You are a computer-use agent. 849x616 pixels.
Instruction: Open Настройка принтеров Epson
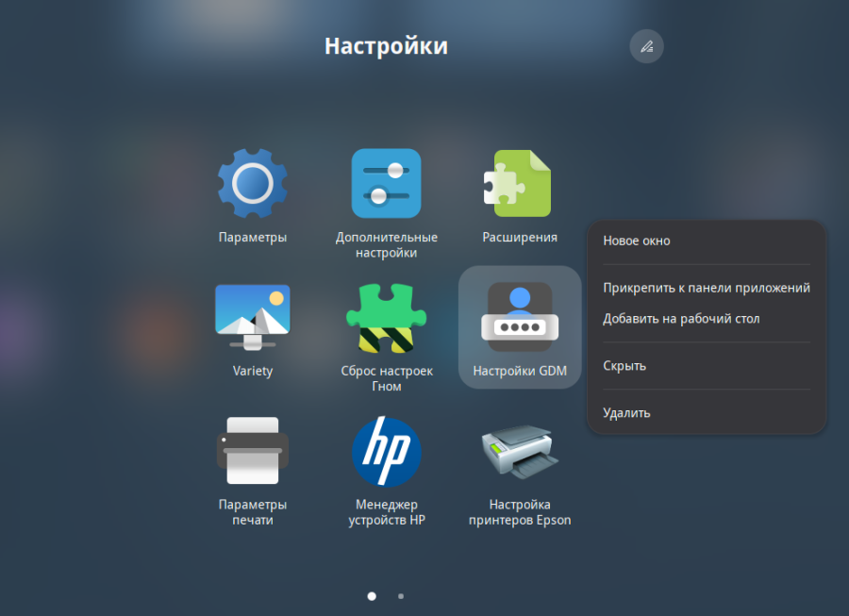pos(520,451)
